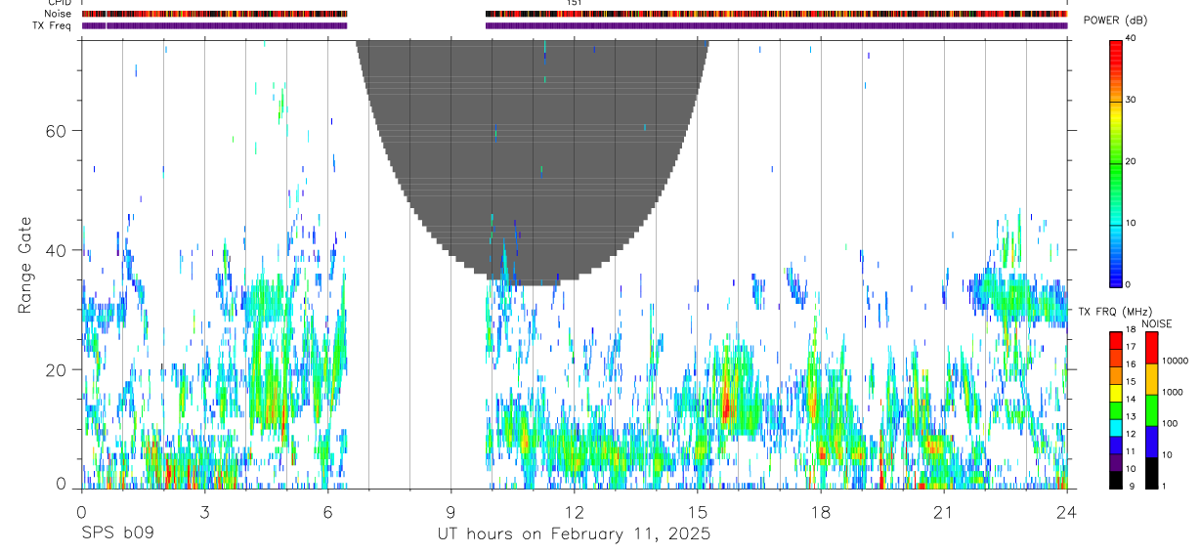This screenshot has height=554, width=1200.
Task: Click the CPID row label
Action: (x=60, y=3)
